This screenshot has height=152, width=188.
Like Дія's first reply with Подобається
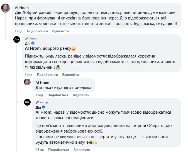pos(47,75)
